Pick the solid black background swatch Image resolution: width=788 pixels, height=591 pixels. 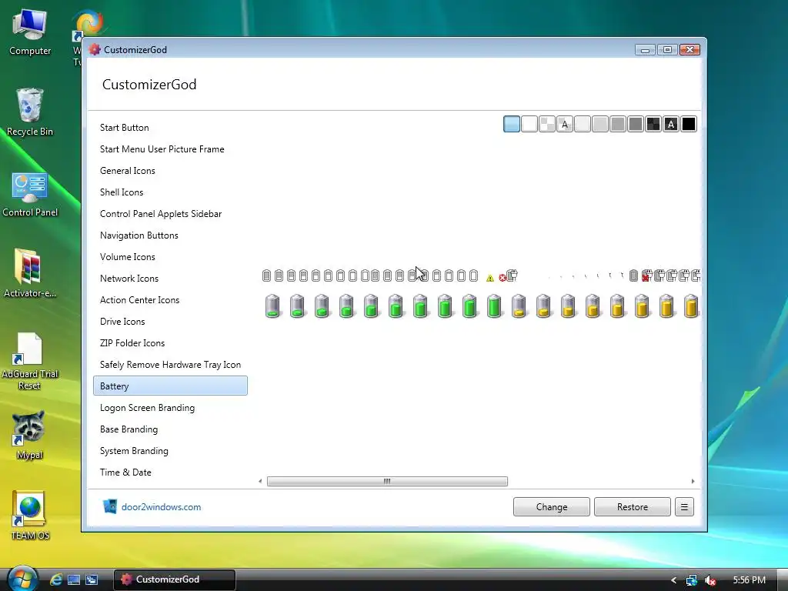point(689,124)
